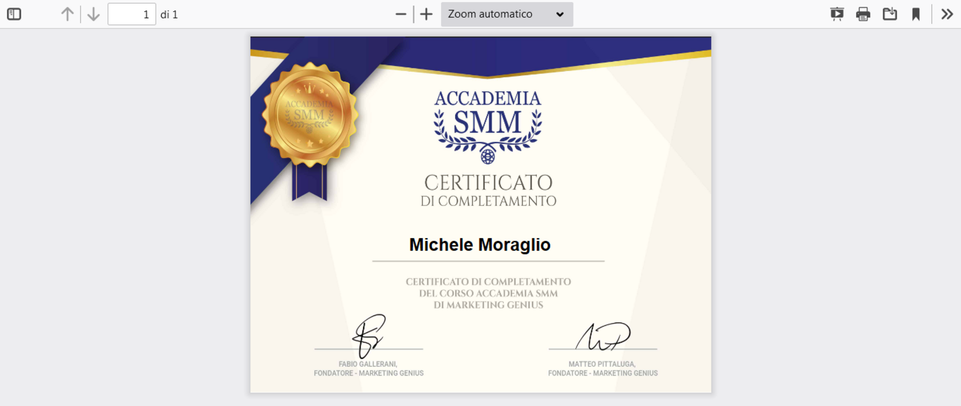Screen dimensions: 961x406
Task: Open the Zoom automatico dropdown
Action: pyautogui.click(x=506, y=14)
